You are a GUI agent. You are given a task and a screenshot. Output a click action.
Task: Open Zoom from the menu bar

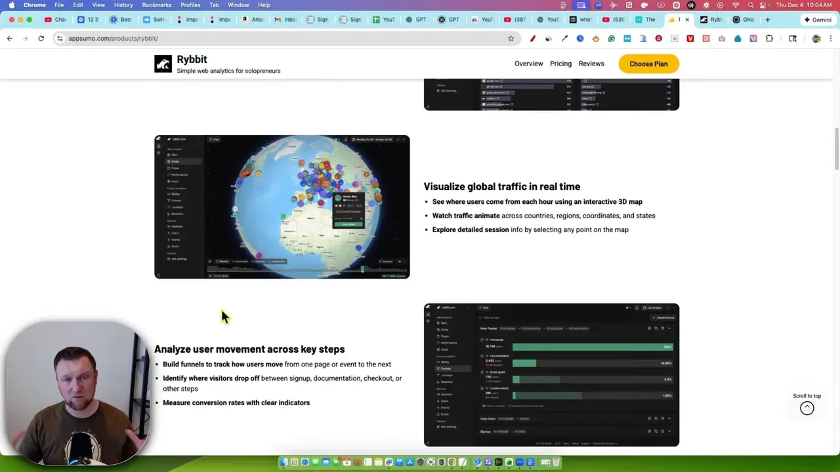(598, 5)
